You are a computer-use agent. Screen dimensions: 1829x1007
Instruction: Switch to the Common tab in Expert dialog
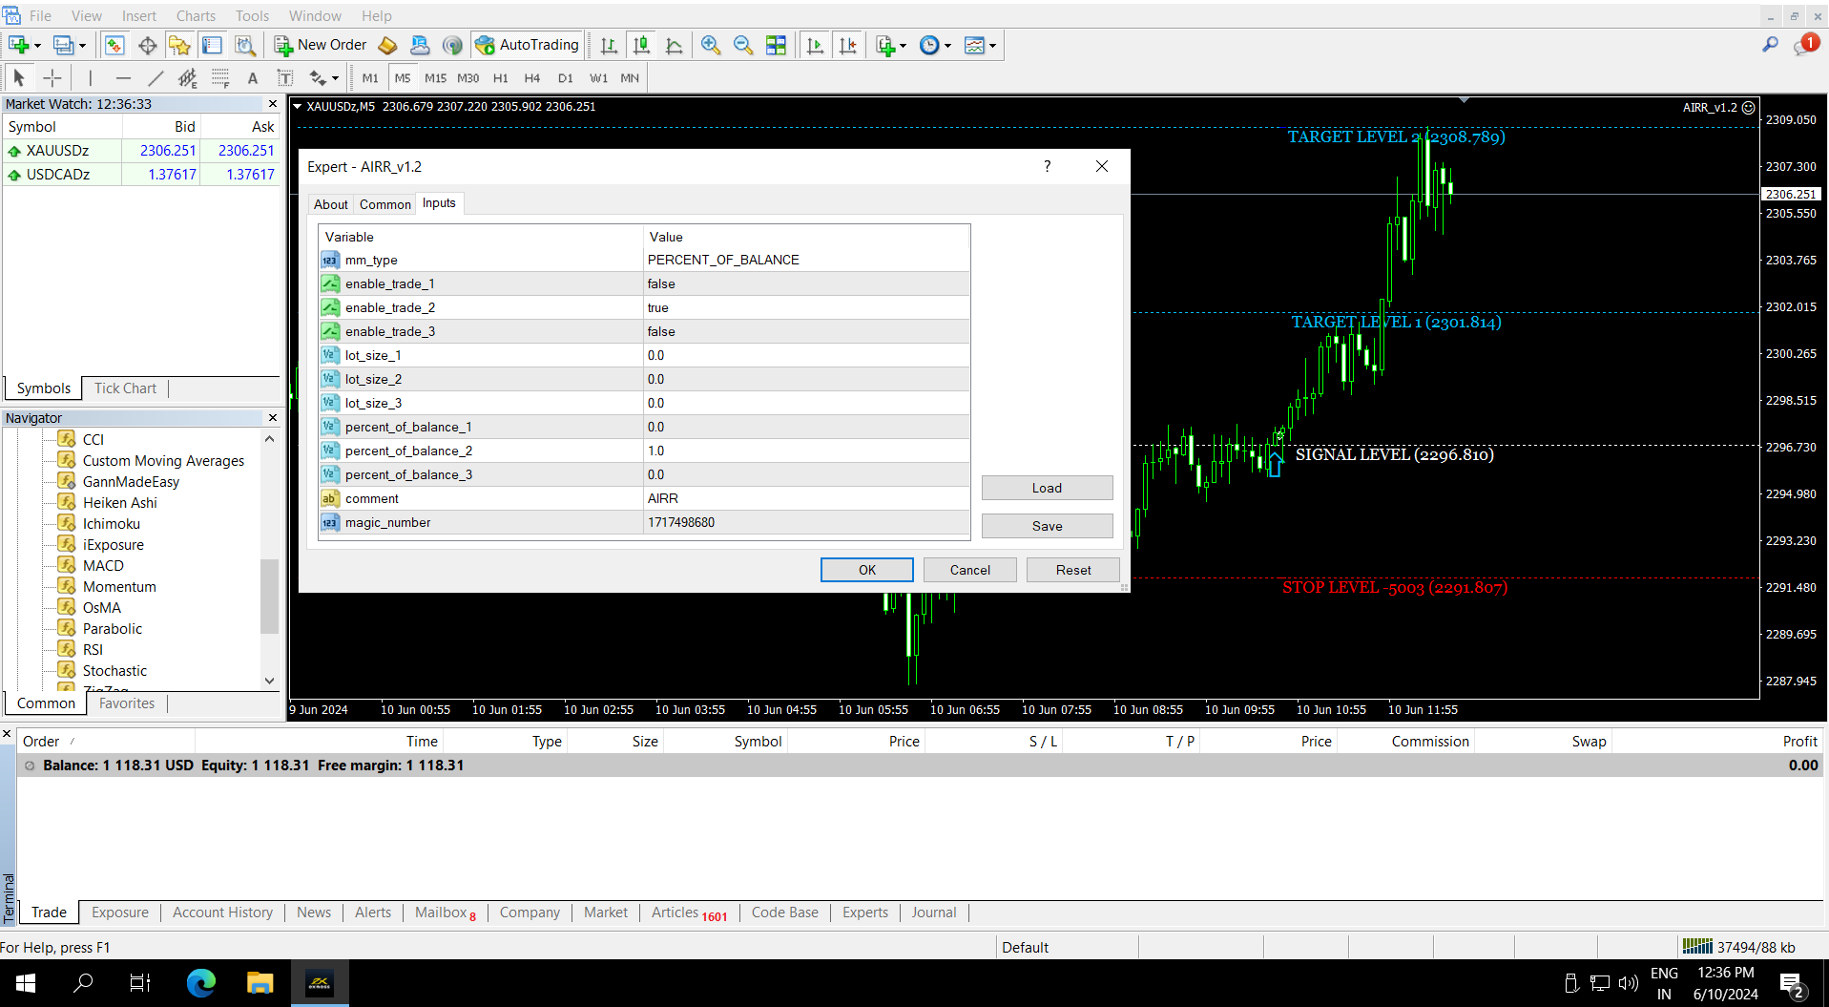[385, 204]
